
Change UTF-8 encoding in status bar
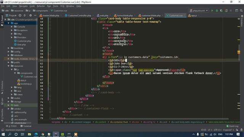217,130
